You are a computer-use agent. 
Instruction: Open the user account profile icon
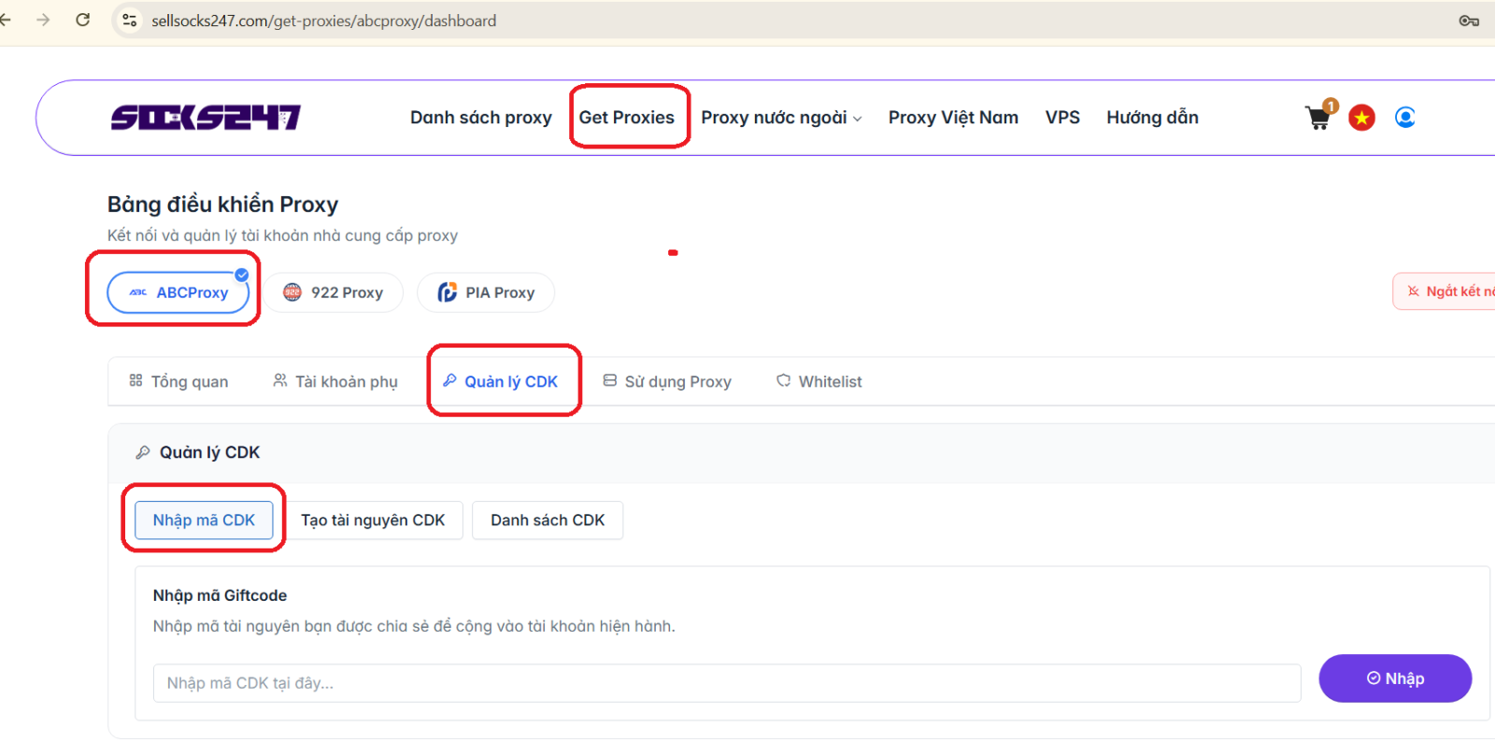pyautogui.click(x=1404, y=118)
